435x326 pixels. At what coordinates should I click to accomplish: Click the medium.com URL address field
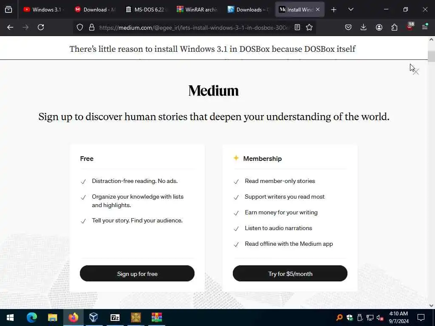tap(194, 28)
